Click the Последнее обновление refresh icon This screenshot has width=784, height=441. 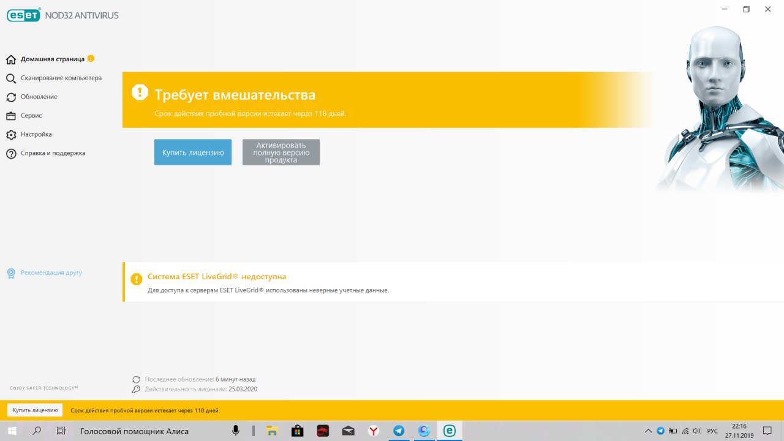[x=136, y=380]
